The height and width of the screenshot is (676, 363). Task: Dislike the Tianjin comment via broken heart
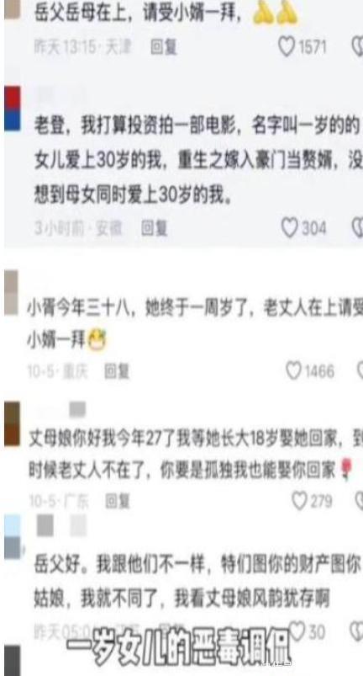(x=358, y=46)
